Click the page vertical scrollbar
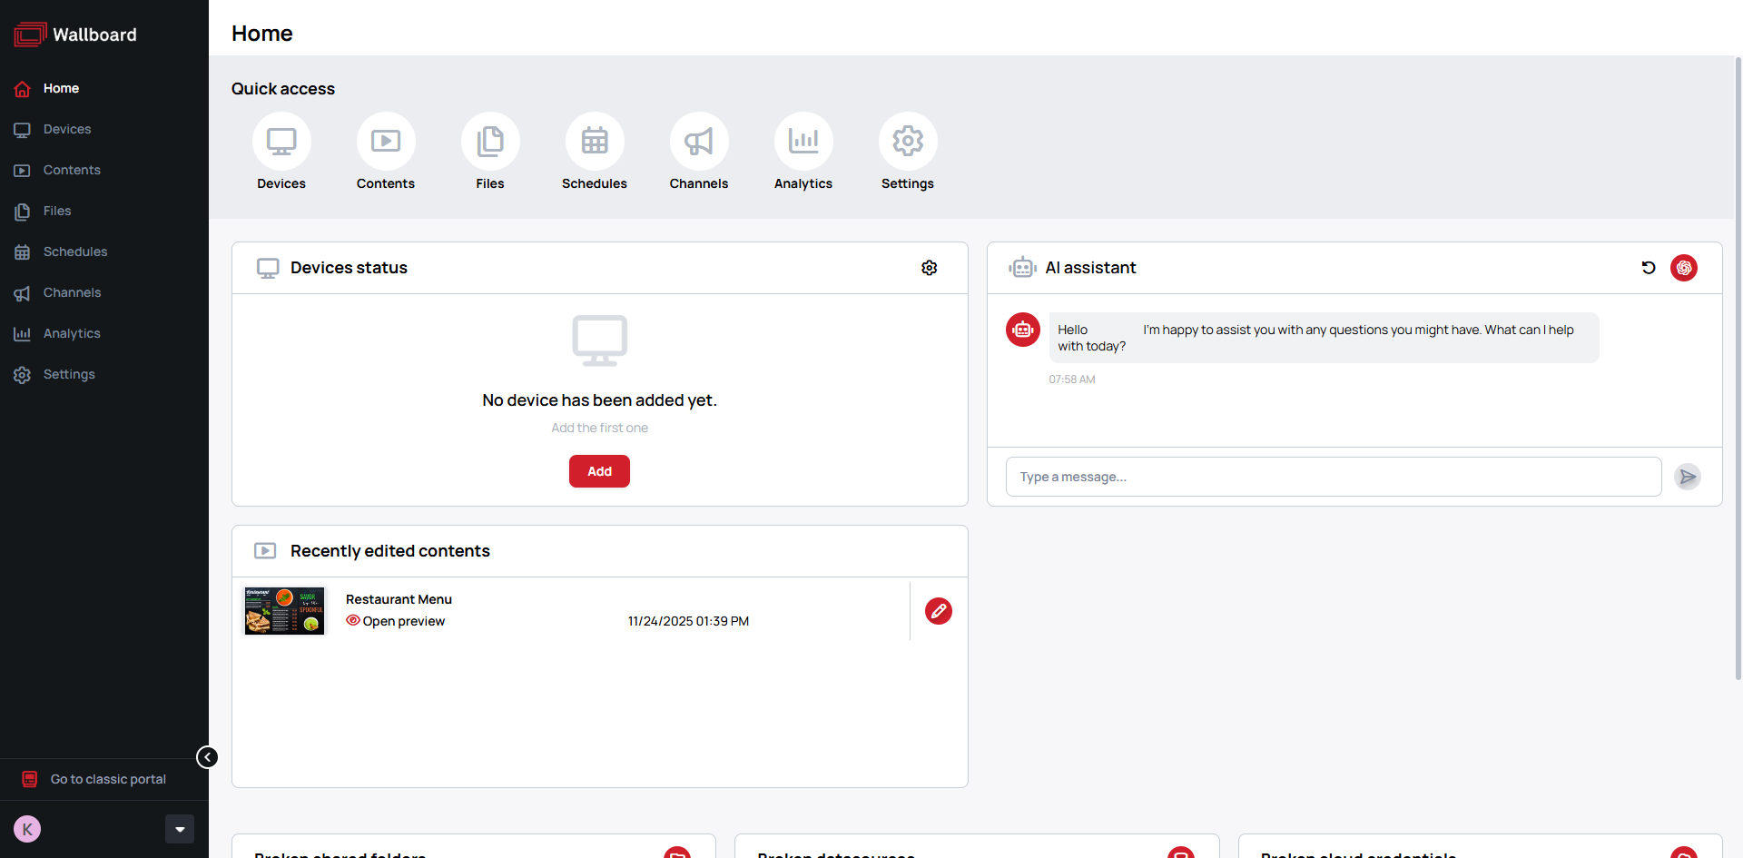The height and width of the screenshot is (858, 1743). (1738, 368)
